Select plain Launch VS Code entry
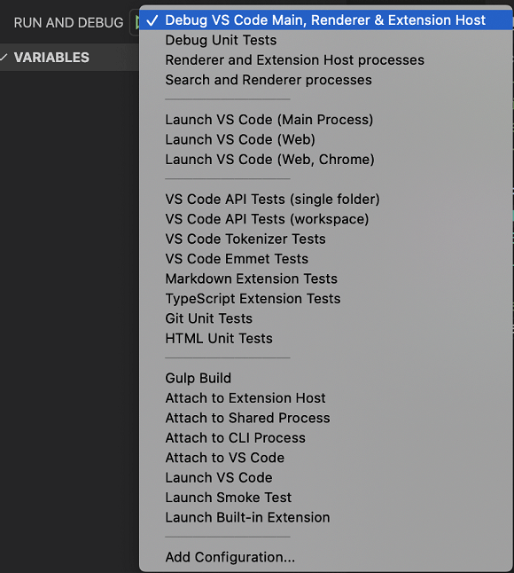 [x=326, y=478]
